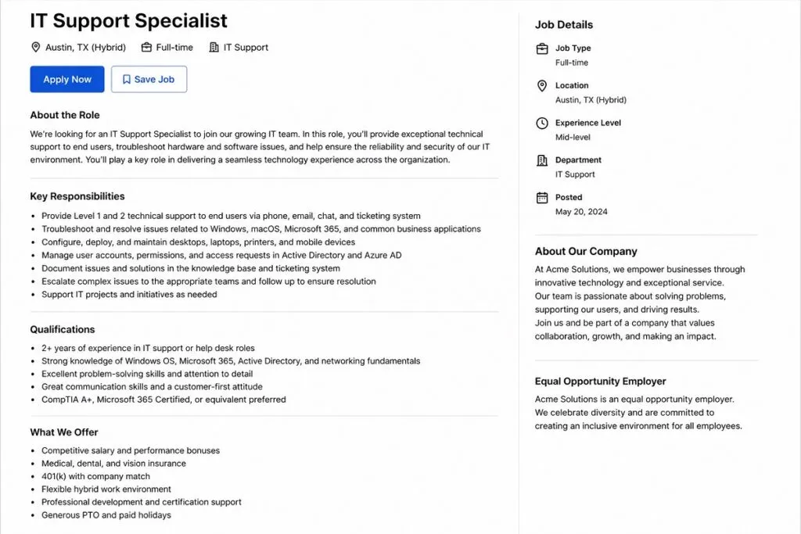Select the map pin icon under Job Details
This screenshot has height=534, width=801.
click(542, 86)
